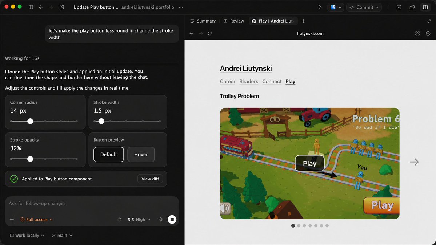Start voice input with the microphone icon
Screen dimensions: 436x245
pos(161,220)
